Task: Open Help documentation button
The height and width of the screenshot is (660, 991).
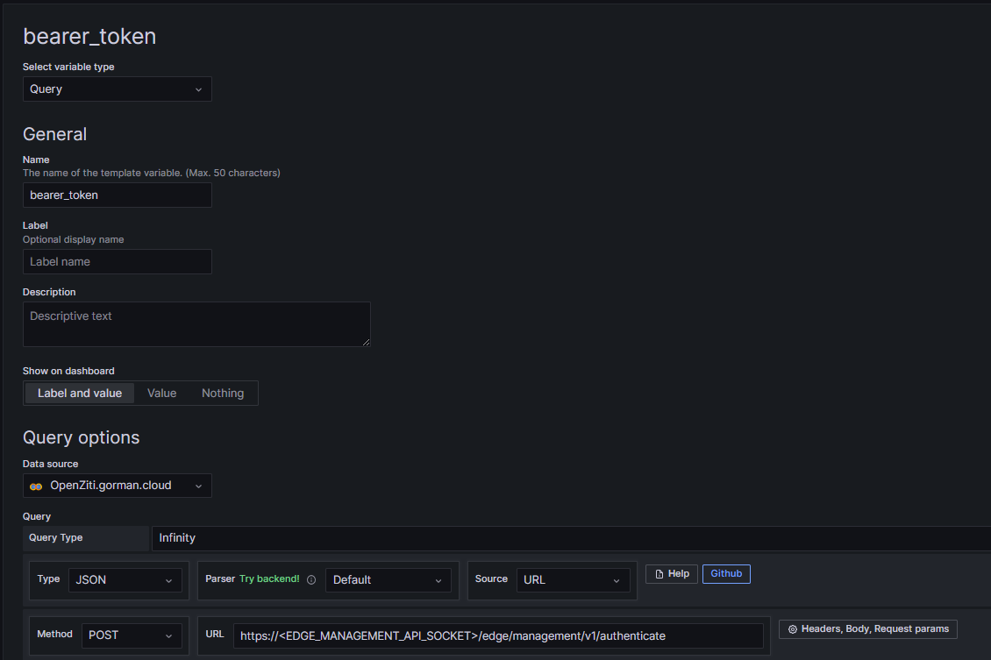Action: click(672, 574)
